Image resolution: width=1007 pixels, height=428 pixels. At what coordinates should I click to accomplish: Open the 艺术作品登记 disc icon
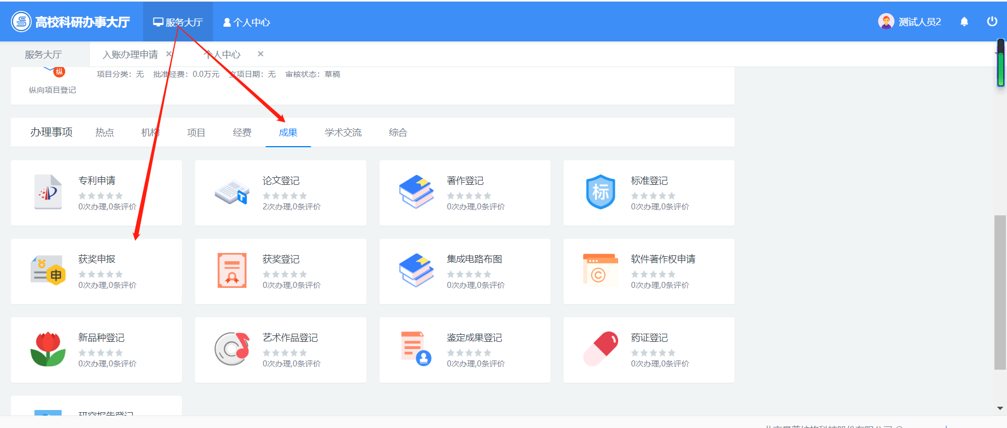pos(232,349)
